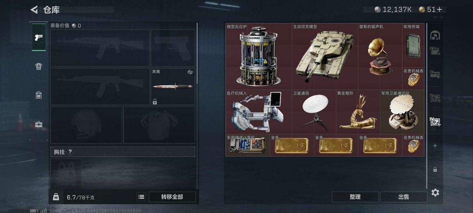Select the pistol weapons tab in left sidebar
This screenshot has height=213, width=473.
tap(39, 37)
